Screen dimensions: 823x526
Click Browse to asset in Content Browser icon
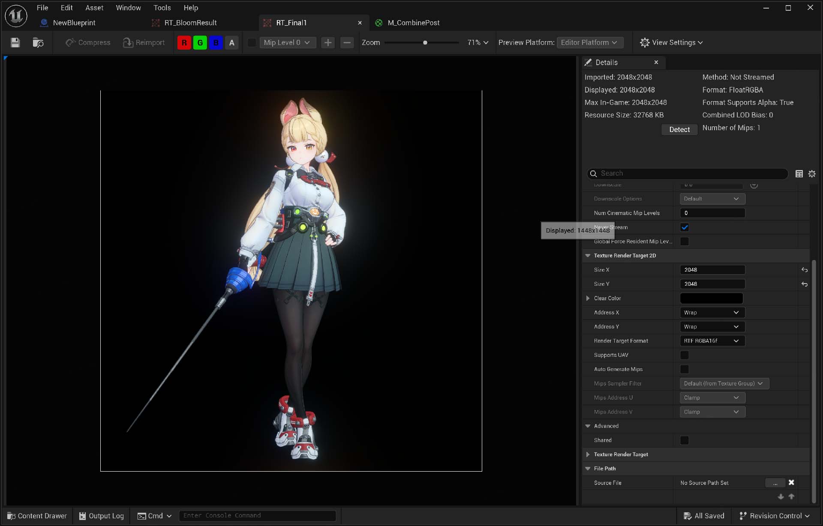tap(38, 42)
